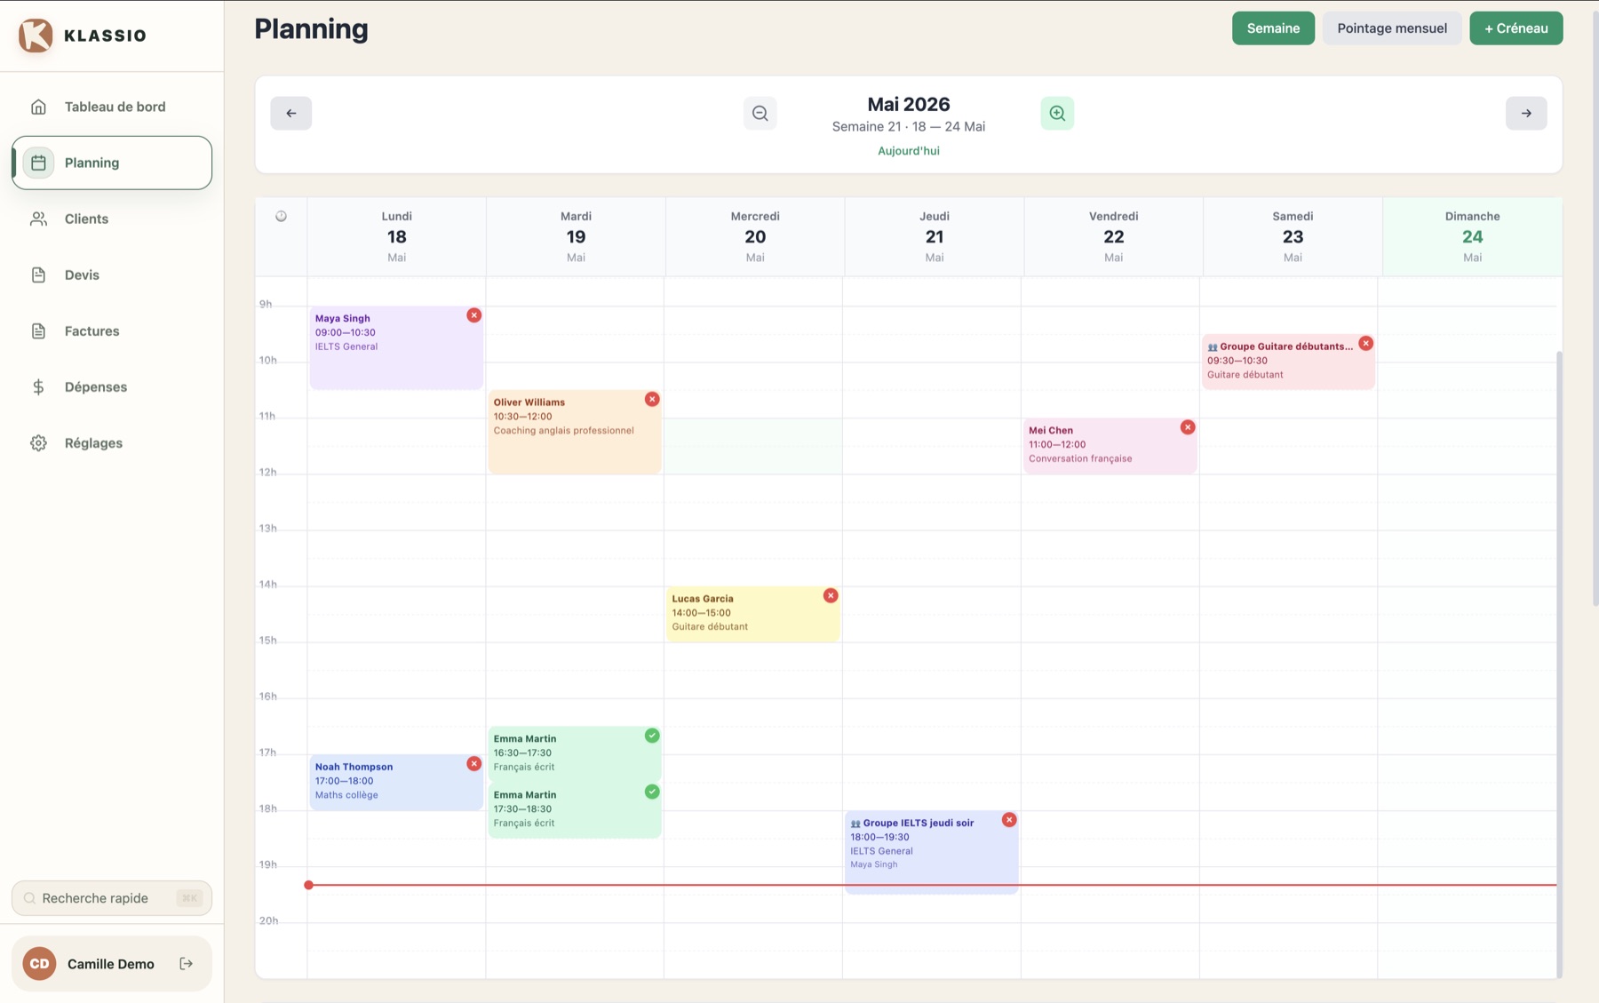Click the highlighted empty Mercredi 11h slot
Screen dimensions: 1599x1003
pos(753,446)
